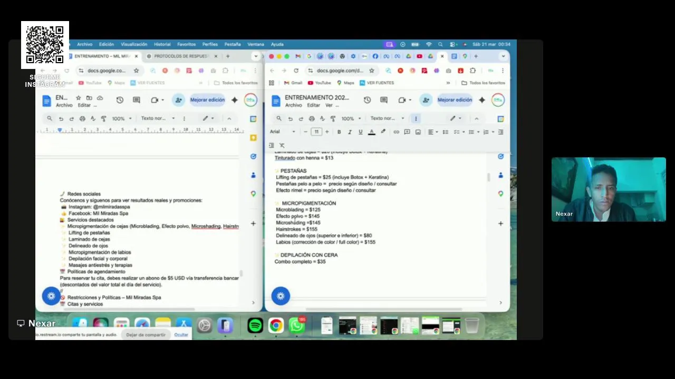Click the highlighted three-dot overflow in right toolbar
This screenshot has width=675, height=379.
point(416,118)
